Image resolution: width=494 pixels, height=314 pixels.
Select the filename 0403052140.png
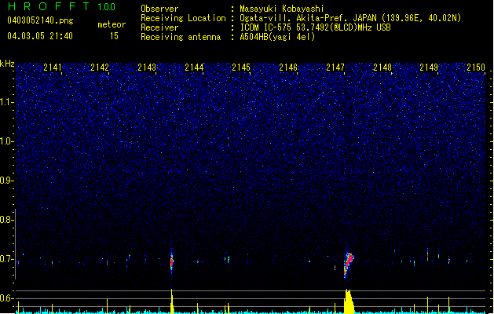[x=40, y=20]
